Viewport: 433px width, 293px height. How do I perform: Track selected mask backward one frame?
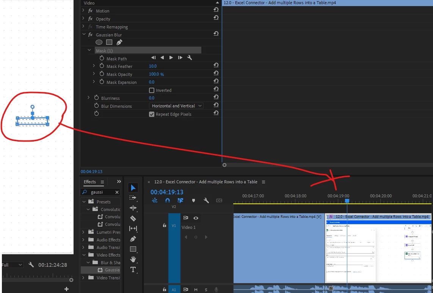153,57
